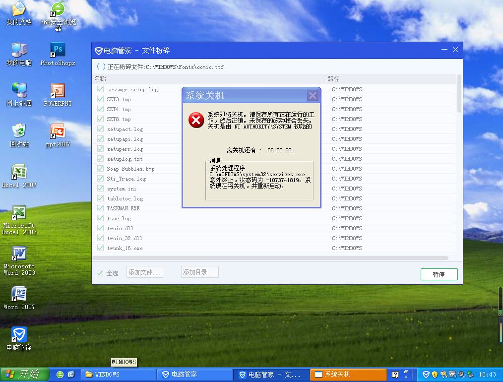Click the horizontal scrollbar of file list
This screenshot has height=382, width=503.
(x=270, y=258)
